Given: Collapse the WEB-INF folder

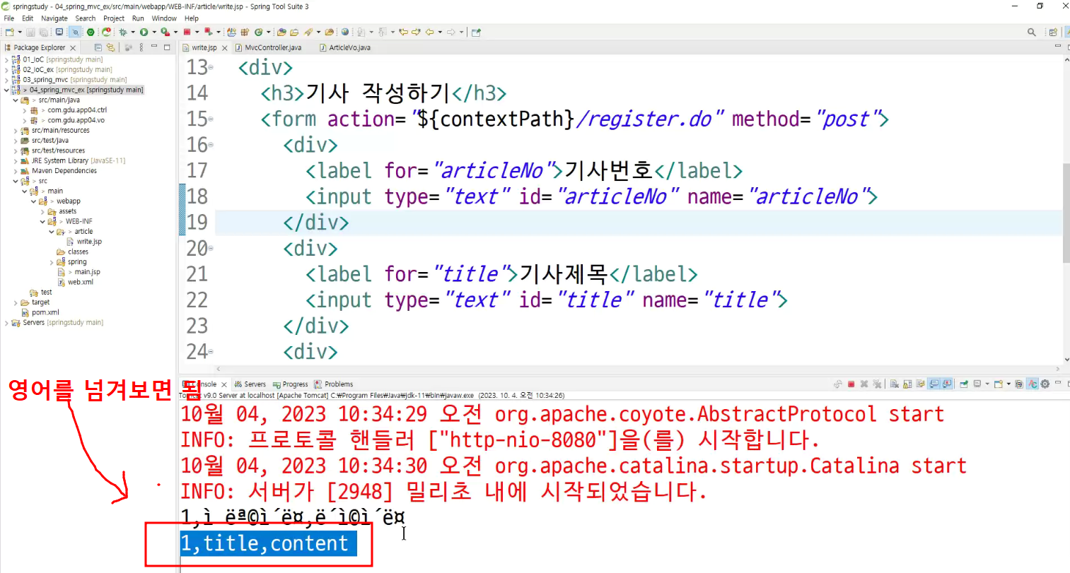Looking at the screenshot, I should (x=42, y=222).
